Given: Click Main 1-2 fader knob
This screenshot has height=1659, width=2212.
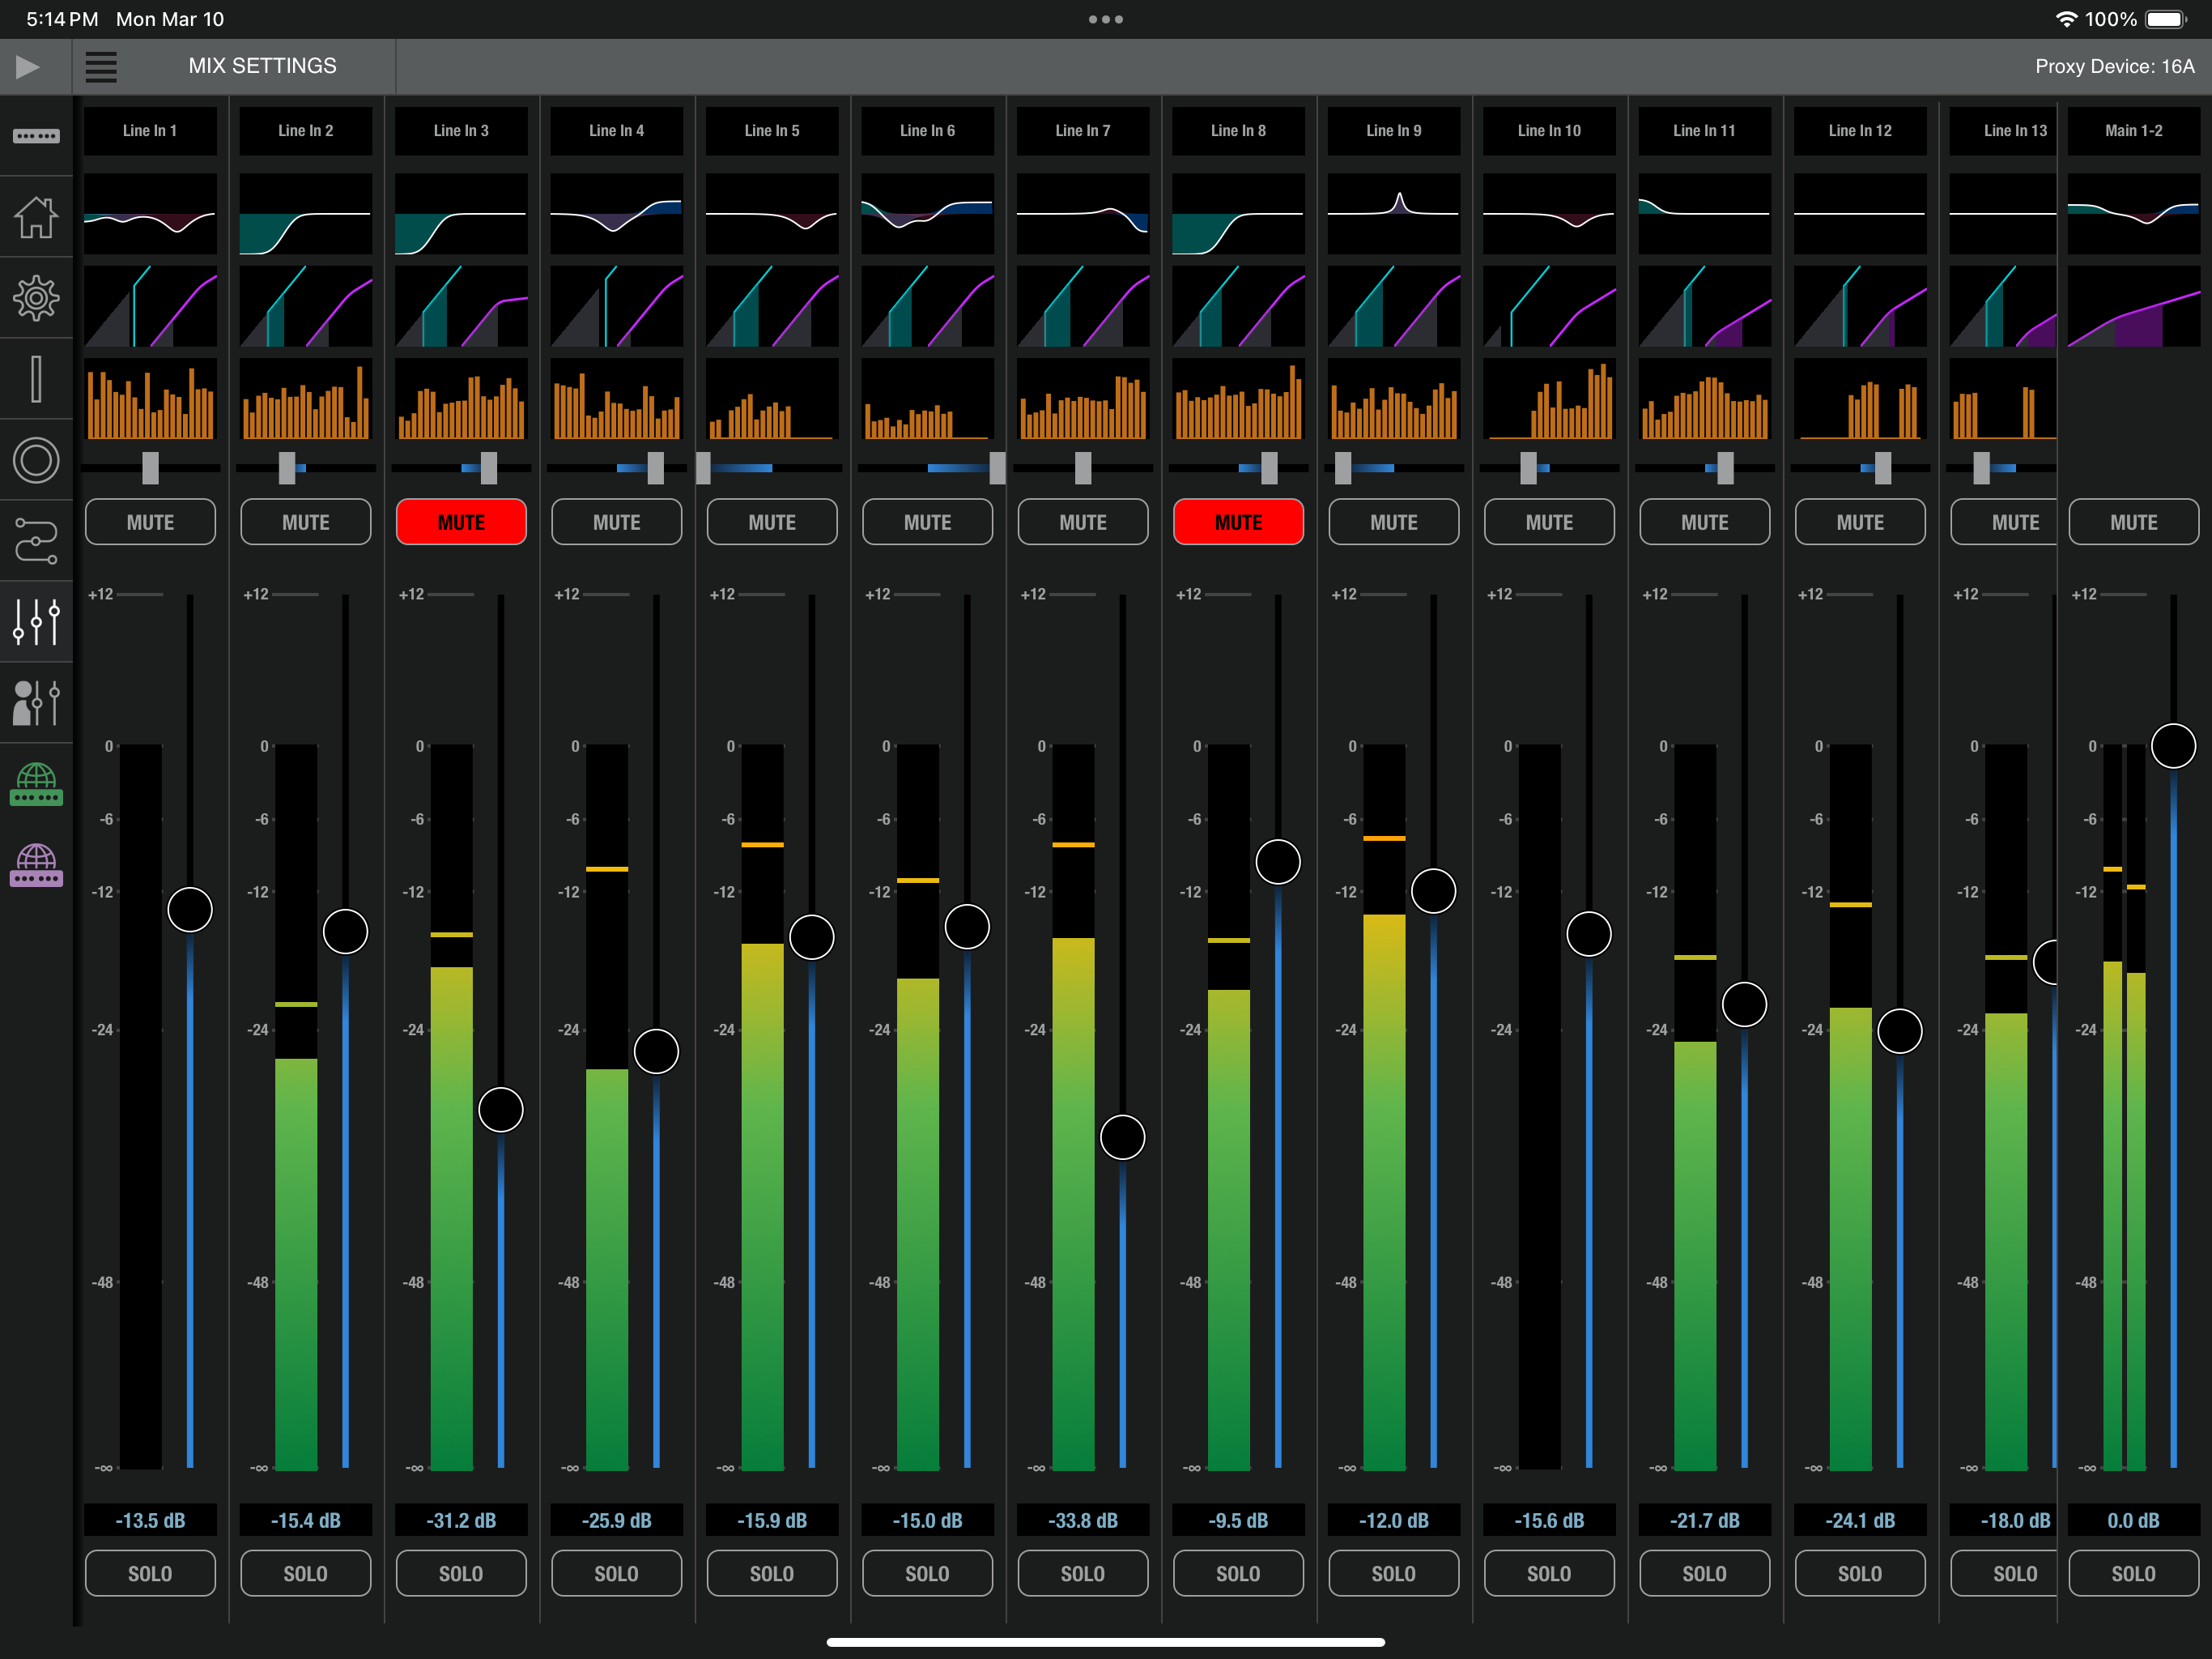Looking at the screenshot, I should click(x=2173, y=745).
